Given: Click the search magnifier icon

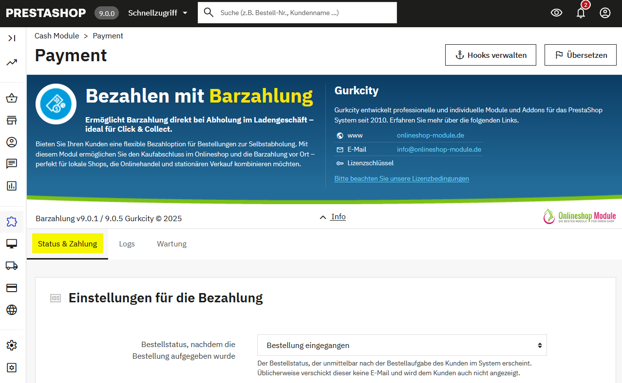Looking at the screenshot, I should [x=209, y=13].
